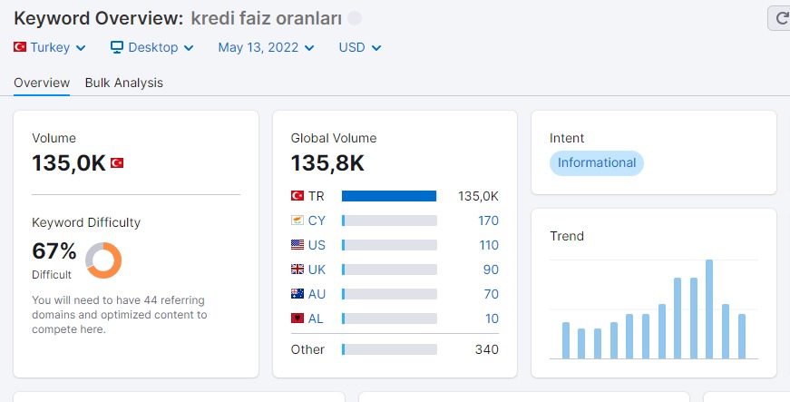Click the Turkey flag next to Volume 135,0K

(117, 162)
